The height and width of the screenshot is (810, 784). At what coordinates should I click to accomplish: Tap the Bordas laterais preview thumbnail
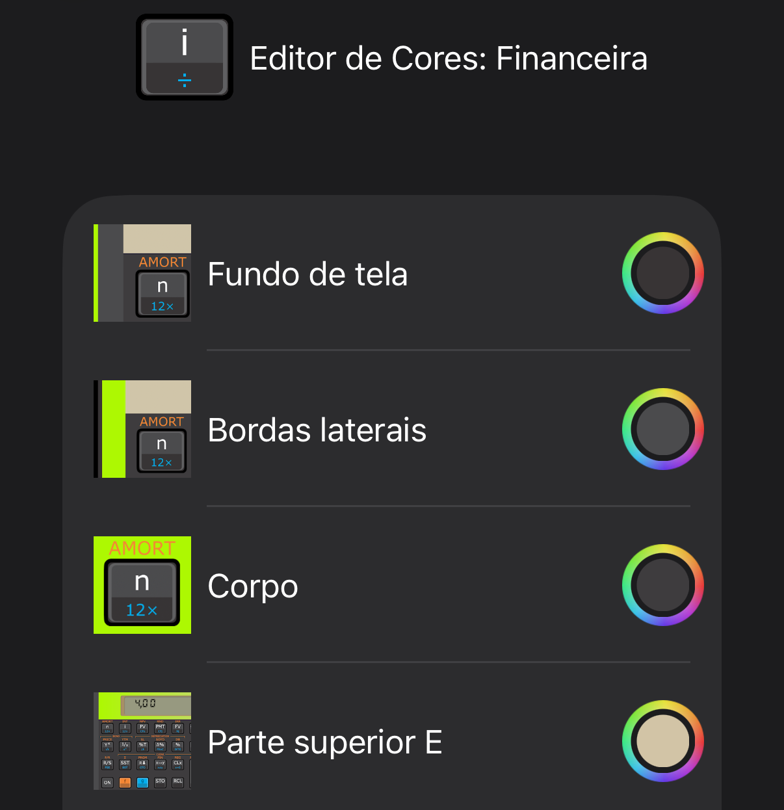(142, 429)
